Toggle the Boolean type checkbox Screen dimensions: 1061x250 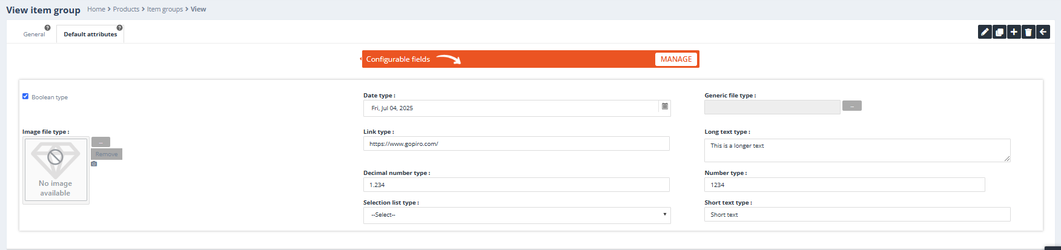[x=25, y=96]
